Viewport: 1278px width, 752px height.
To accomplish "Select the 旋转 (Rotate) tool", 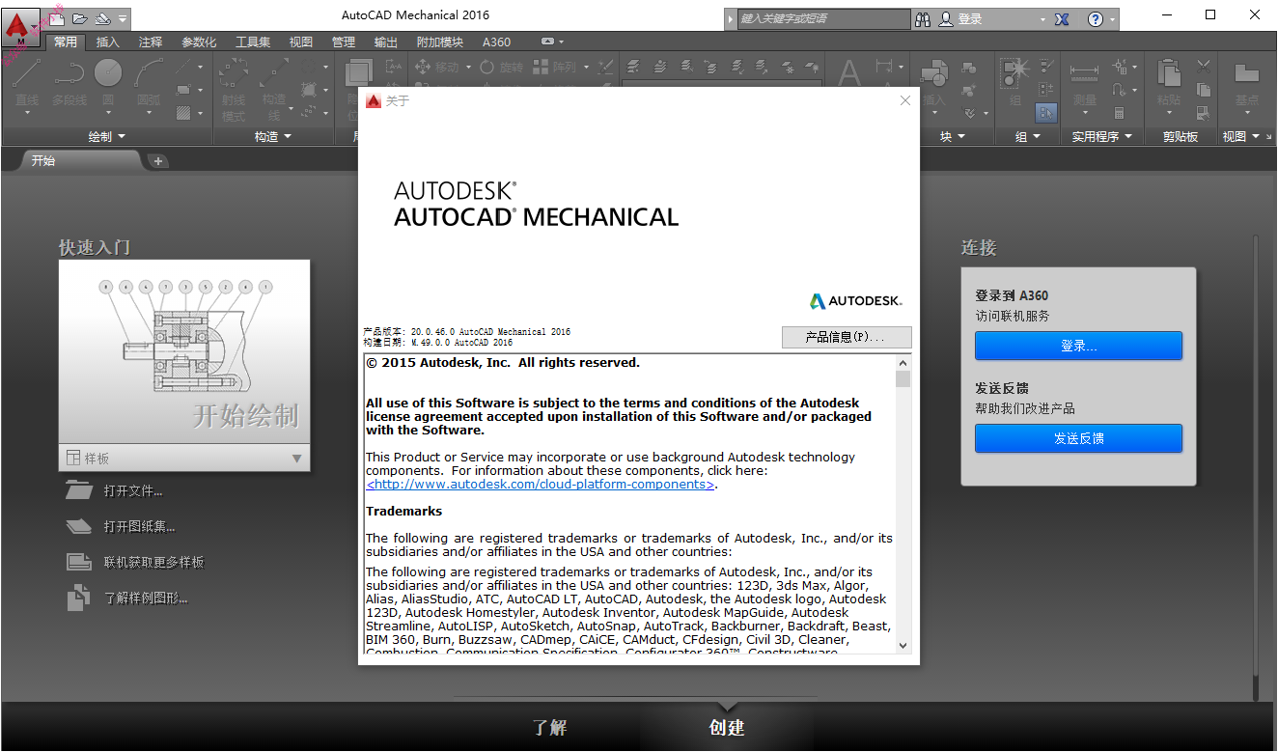I will click(x=502, y=67).
